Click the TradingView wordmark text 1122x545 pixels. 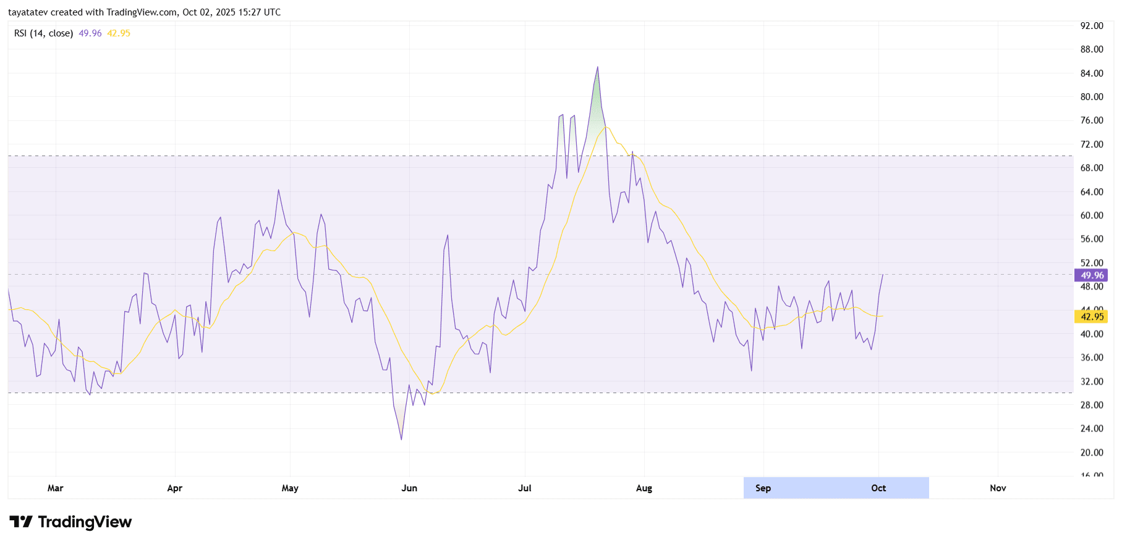coord(85,522)
